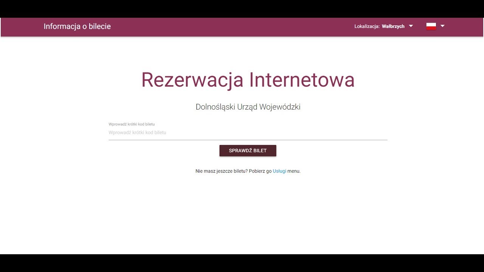Expand the language selection arrow
Viewport: 484px width, 272px height.
(442, 26)
